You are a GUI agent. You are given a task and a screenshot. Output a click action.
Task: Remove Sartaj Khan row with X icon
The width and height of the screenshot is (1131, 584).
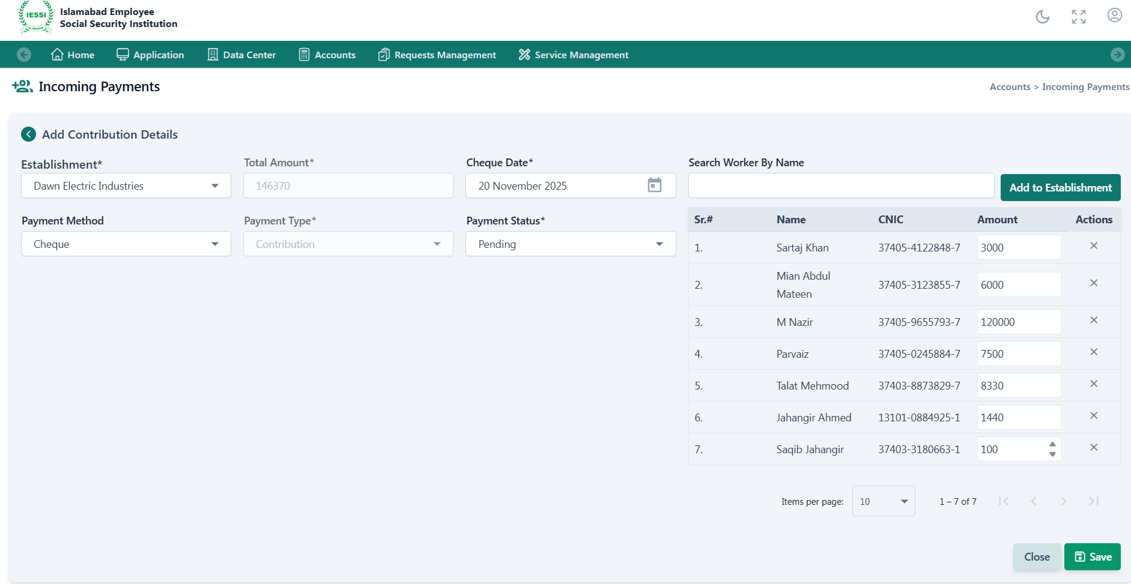[x=1093, y=246]
